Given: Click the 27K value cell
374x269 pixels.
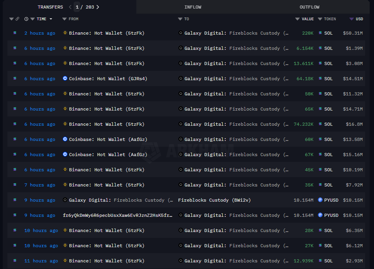Looking at the screenshot, I should tap(309, 246).
